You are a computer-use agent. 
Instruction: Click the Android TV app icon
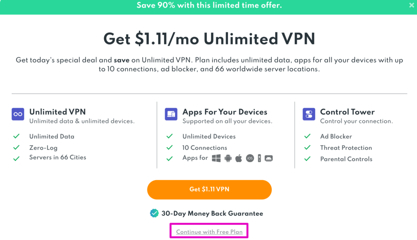269,159
